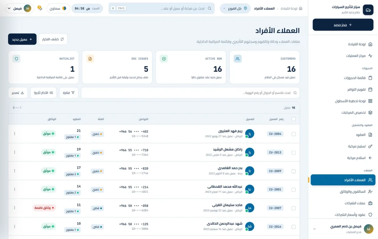Open تخصيص المركبات in sidebar
Screen dimensions: 378x239
point(343,112)
